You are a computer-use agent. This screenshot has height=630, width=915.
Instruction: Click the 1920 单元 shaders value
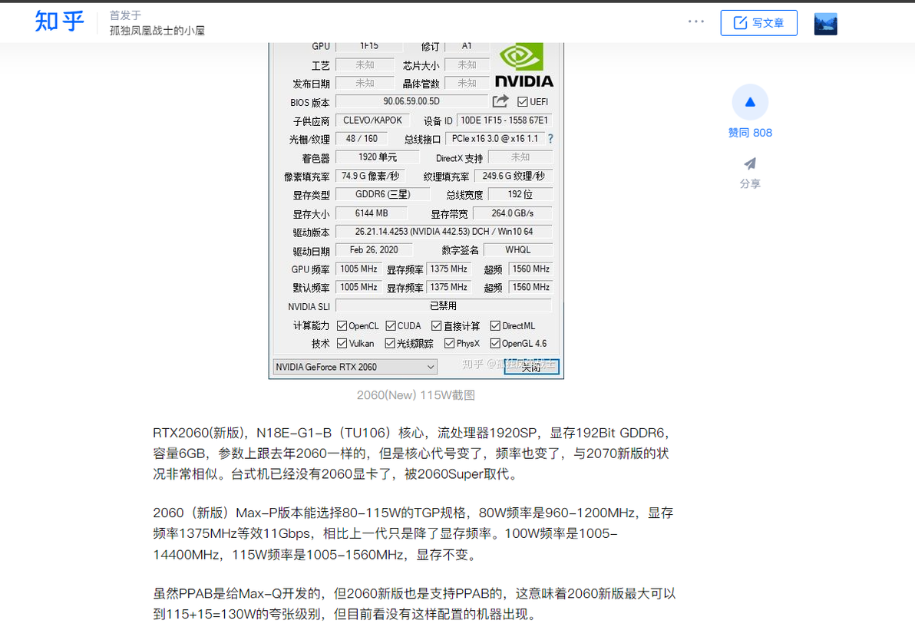[378, 157]
